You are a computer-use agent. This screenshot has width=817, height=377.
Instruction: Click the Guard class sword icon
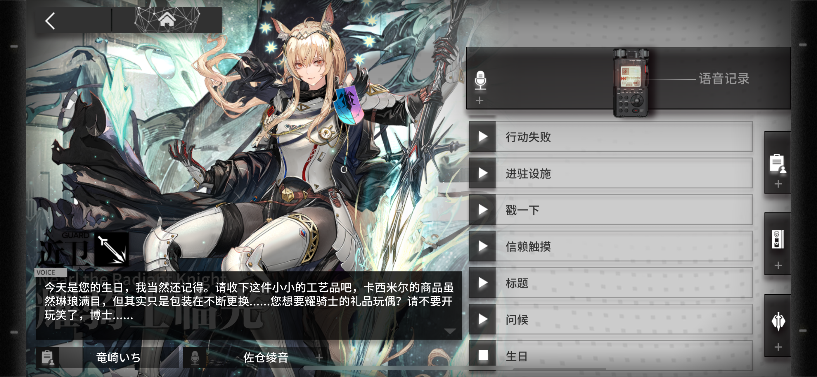112,249
